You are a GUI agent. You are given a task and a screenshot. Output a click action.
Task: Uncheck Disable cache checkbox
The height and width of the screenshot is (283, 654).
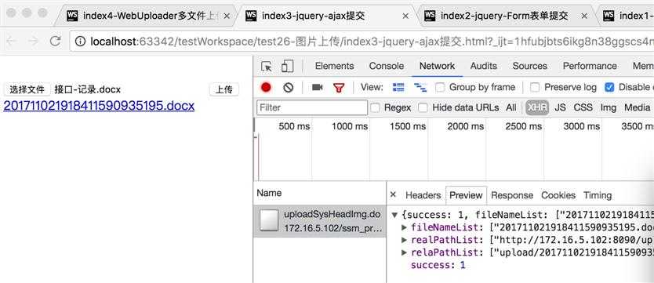pos(609,87)
